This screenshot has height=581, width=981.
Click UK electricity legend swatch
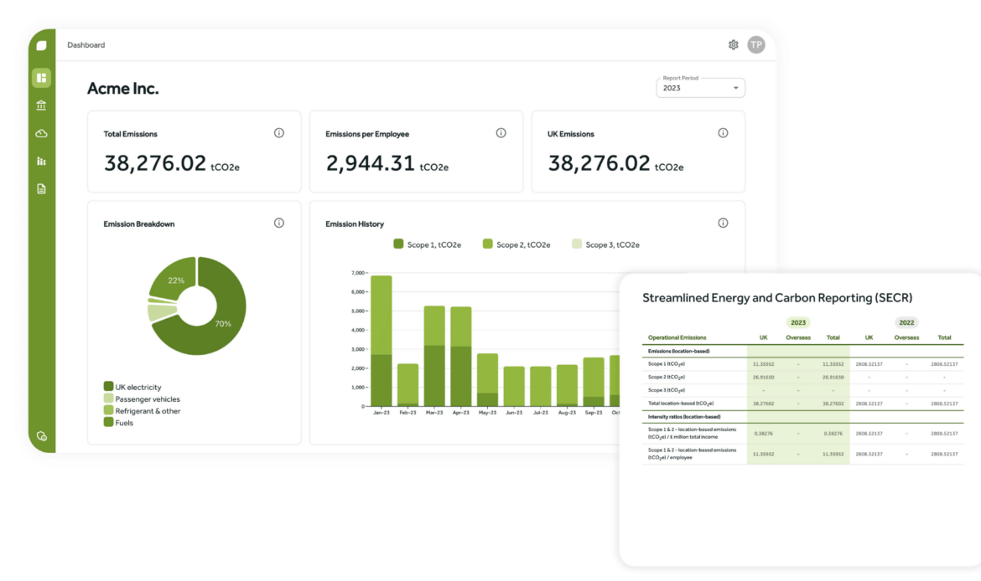(108, 387)
